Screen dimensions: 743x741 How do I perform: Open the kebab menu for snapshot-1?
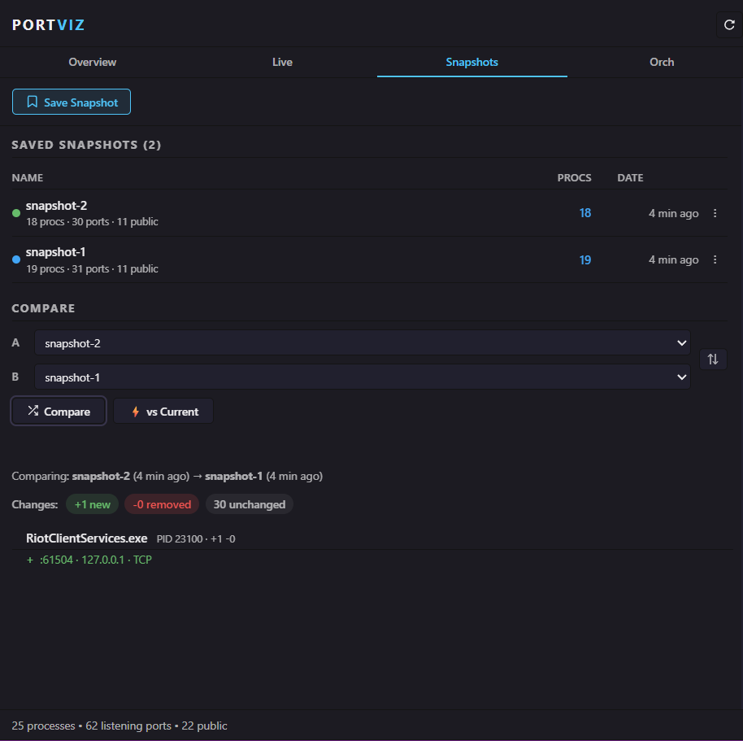[715, 259]
